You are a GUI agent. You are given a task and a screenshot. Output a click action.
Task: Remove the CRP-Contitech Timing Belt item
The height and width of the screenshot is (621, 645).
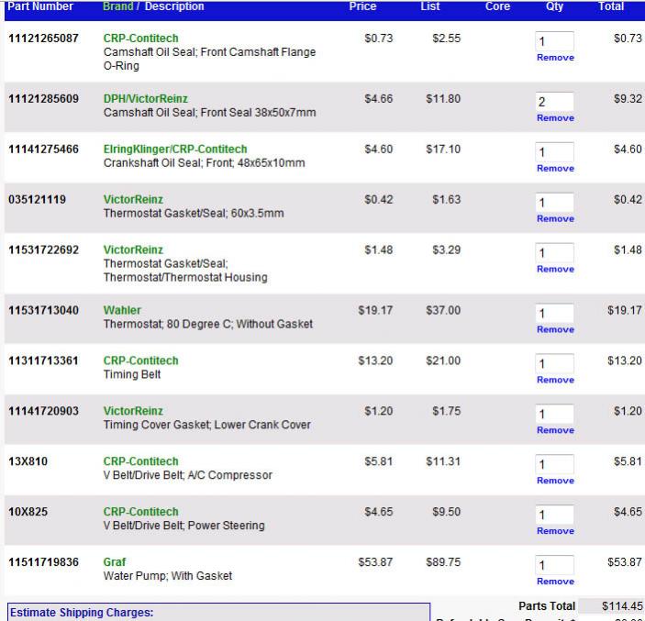(555, 380)
